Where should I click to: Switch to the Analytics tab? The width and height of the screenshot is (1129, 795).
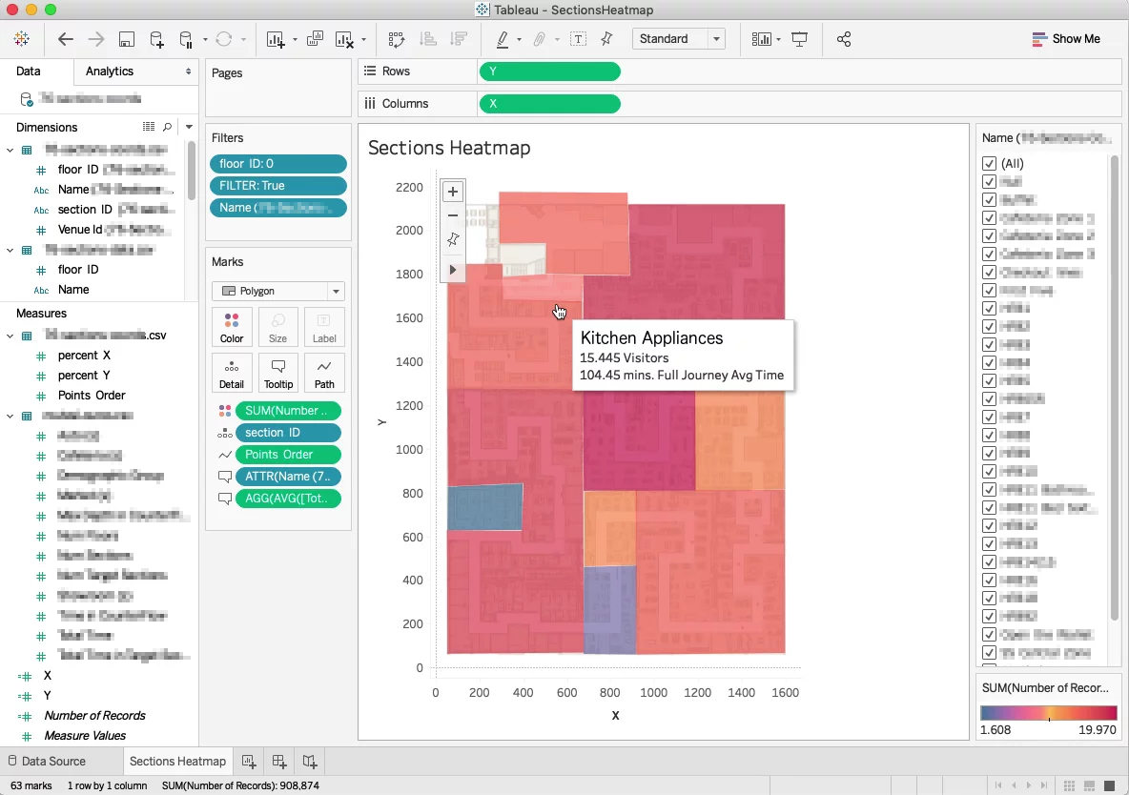click(110, 71)
